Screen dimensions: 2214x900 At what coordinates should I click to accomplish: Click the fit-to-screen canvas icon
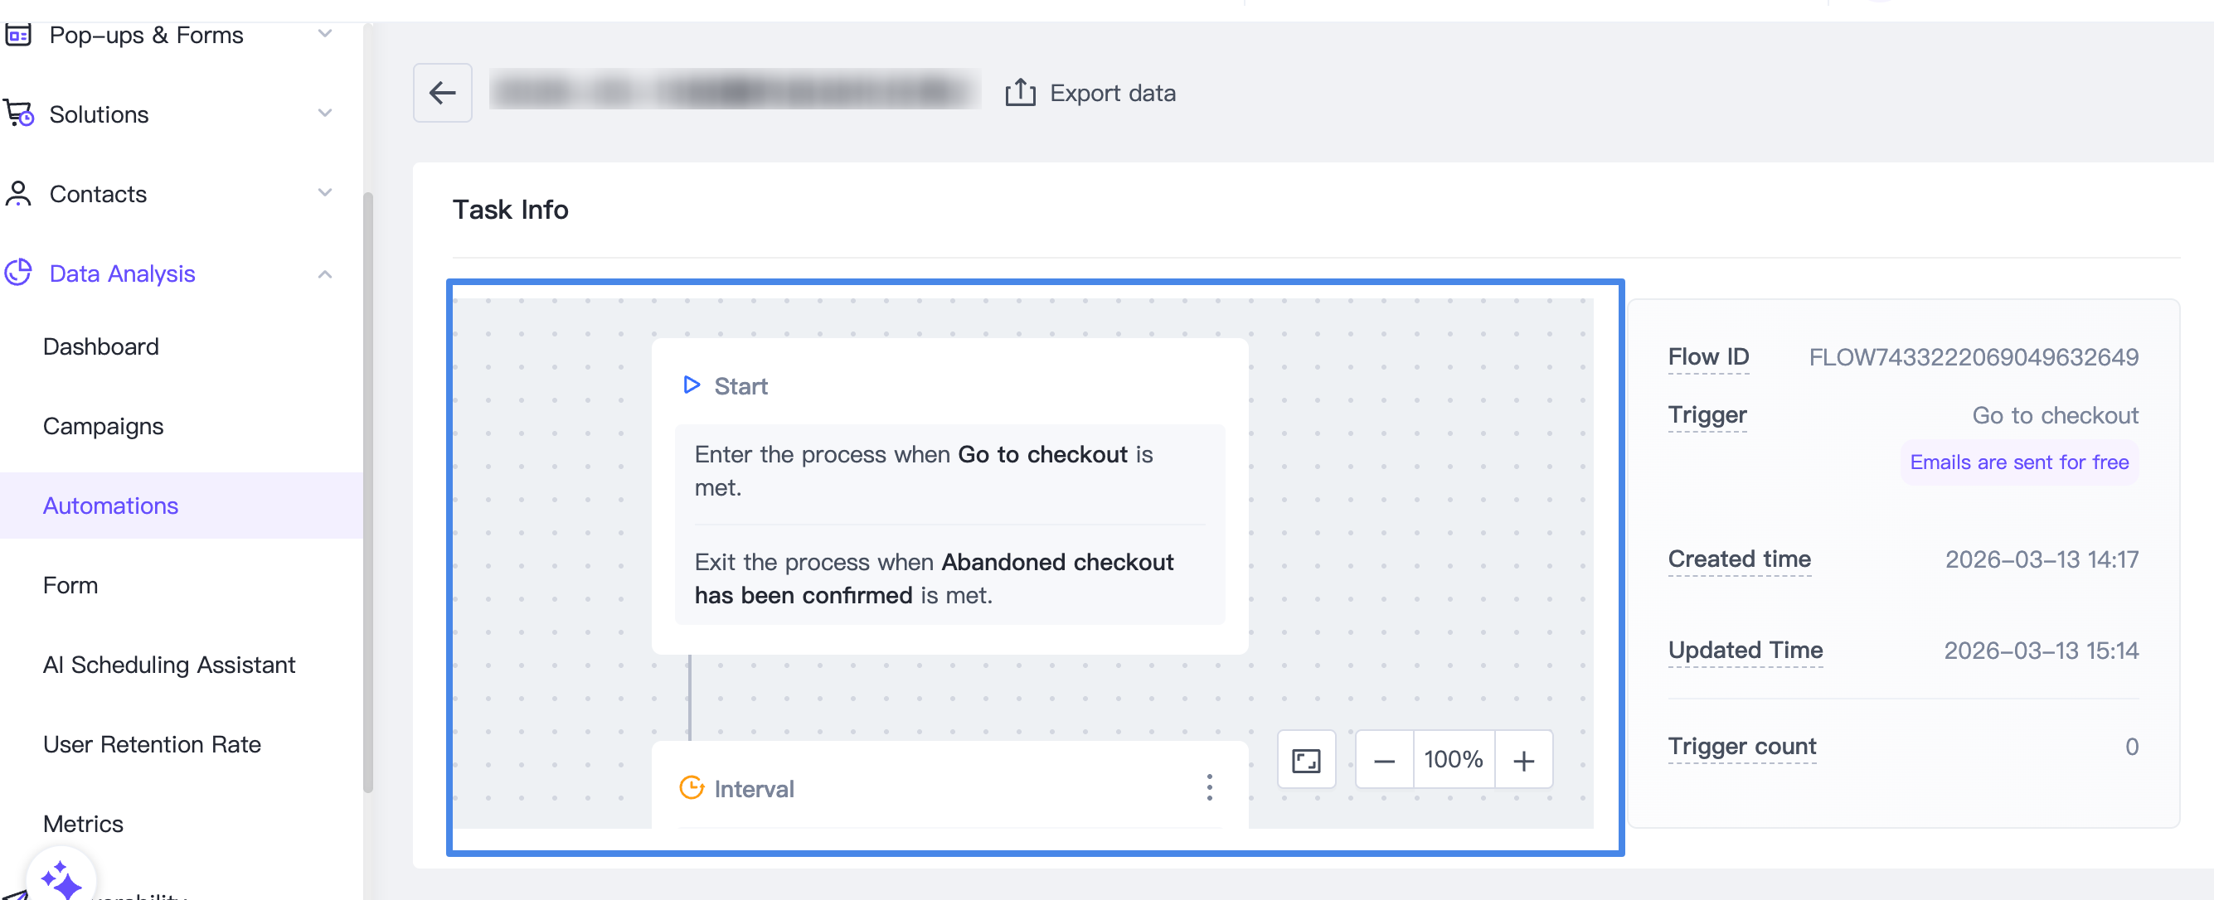click(x=1305, y=760)
